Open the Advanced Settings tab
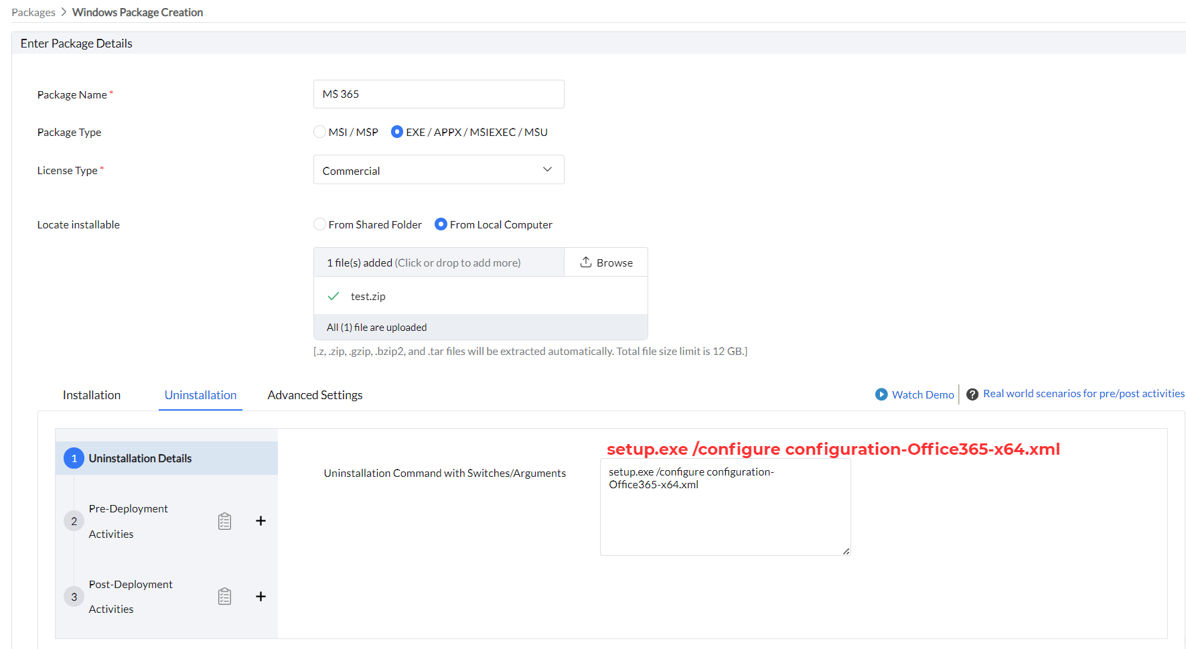 coord(315,395)
